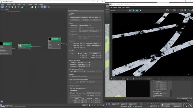Click the teal Hide Unused Nodeslots icon
This screenshot has height=108, width=193.
22,7
